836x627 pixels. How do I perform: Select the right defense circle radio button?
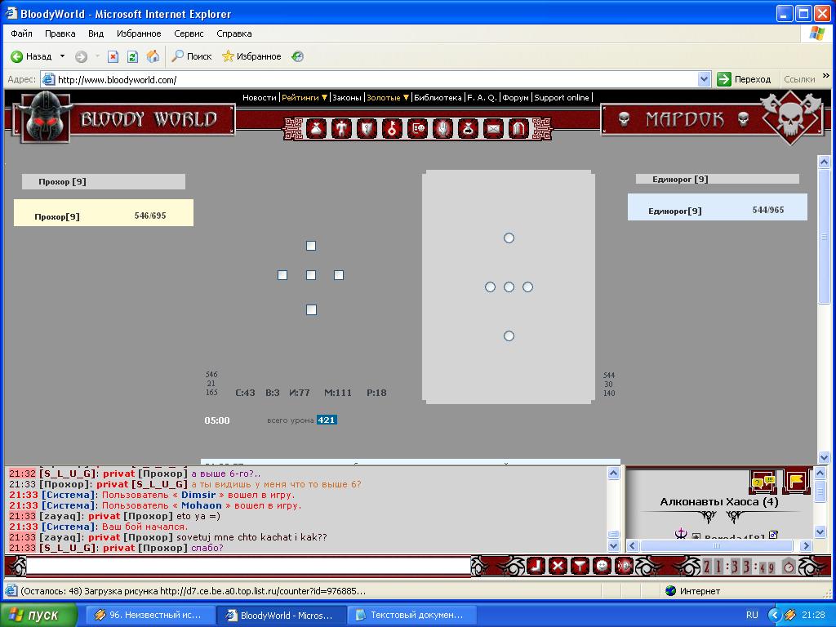528,287
